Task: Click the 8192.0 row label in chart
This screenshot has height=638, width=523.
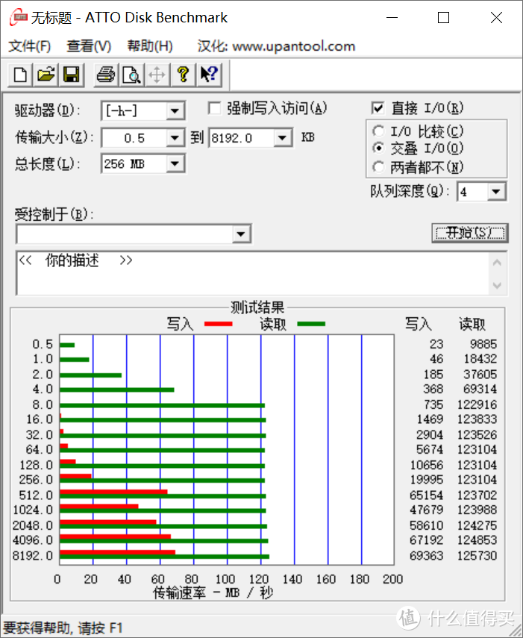Action: pos(33,555)
